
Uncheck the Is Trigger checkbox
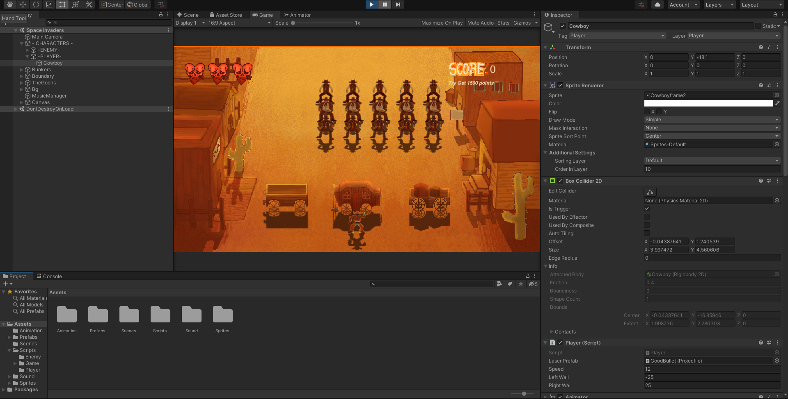(647, 209)
